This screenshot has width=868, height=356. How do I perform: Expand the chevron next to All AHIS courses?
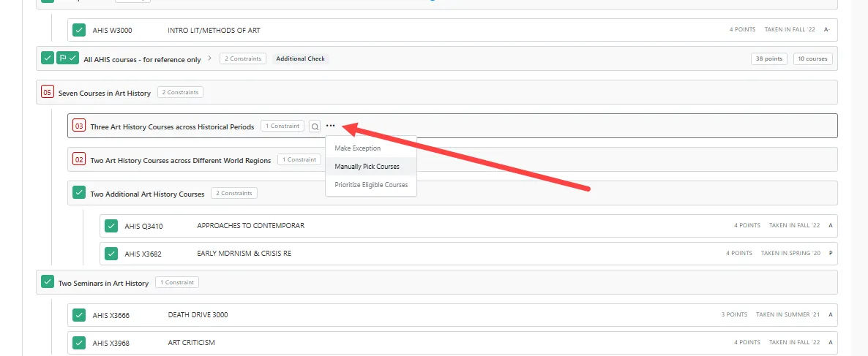(x=209, y=58)
